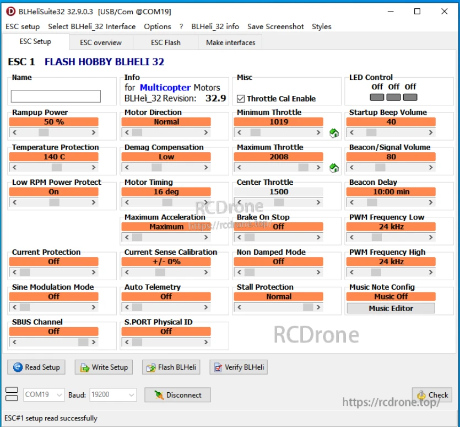Decrease S.PORT Physical ID with the left arrow
The height and width of the screenshot is (427, 460).
(x=127, y=343)
